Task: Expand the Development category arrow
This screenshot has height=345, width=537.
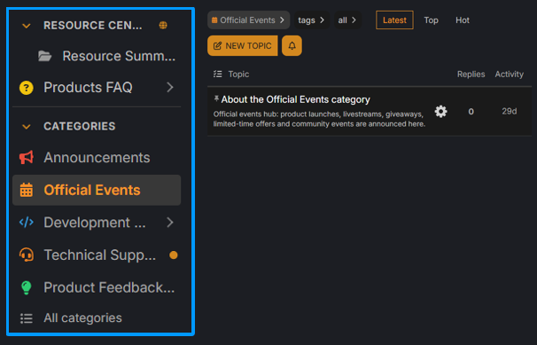Action: (x=170, y=223)
